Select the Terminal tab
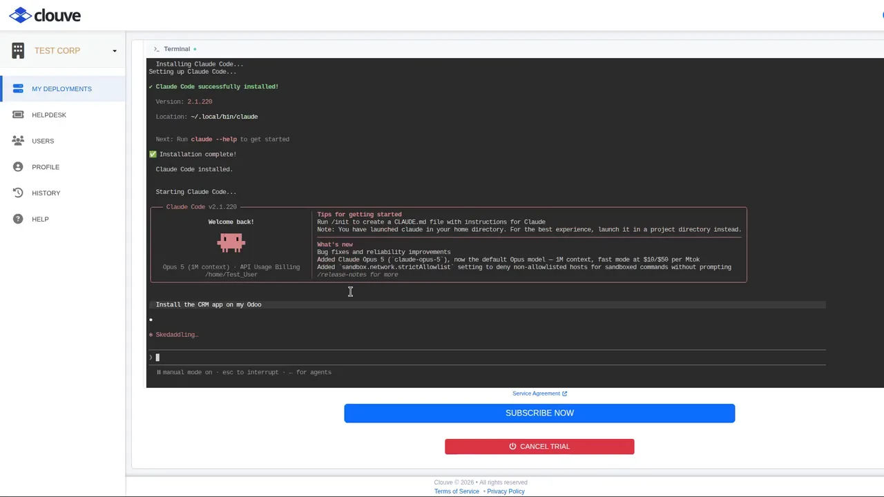The image size is (884, 497). point(176,49)
